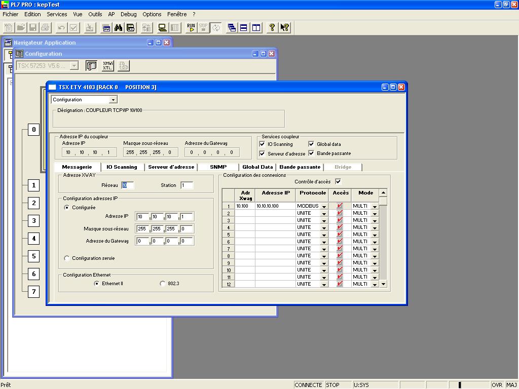Click the cascade windows toolbar icon
Viewport: 519px width, 389px height.
click(x=232, y=27)
